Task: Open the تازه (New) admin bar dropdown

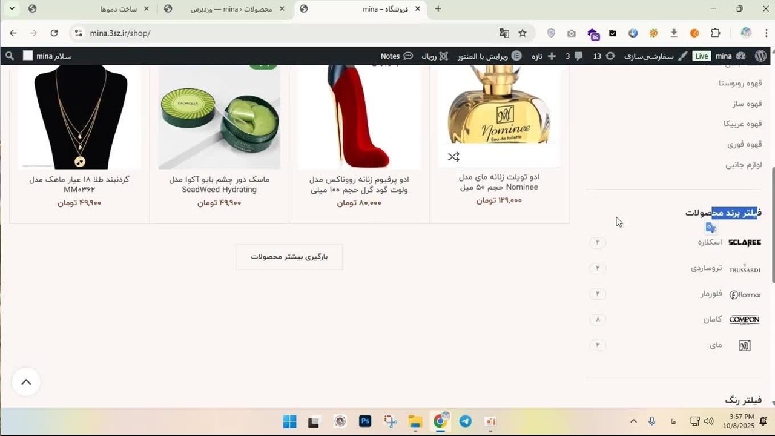Action: tap(544, 56)
